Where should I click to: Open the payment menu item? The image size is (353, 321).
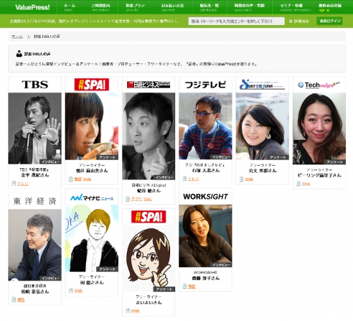173,8
